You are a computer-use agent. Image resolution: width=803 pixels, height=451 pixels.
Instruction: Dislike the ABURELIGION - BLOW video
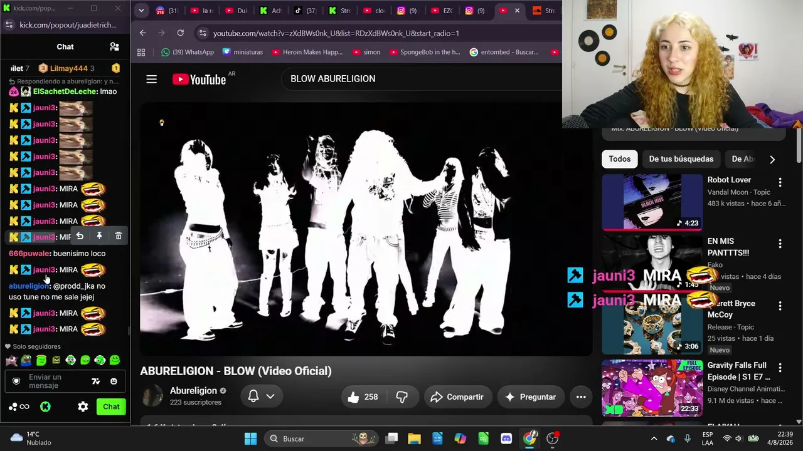402,397
